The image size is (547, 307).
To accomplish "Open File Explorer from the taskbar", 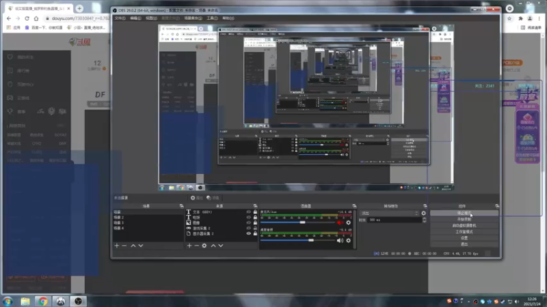I will [25, 301].
